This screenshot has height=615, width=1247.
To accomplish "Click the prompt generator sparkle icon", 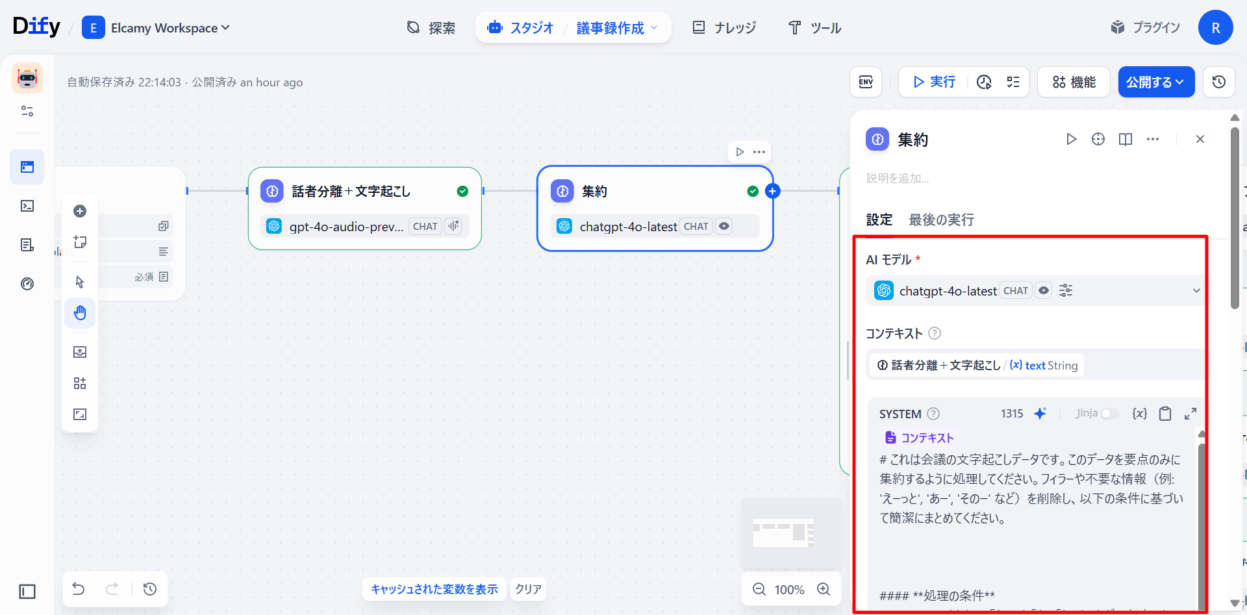I will click(1040, 414).
